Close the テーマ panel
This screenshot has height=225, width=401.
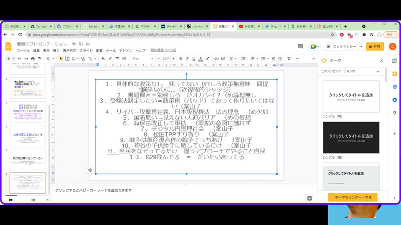381,61
